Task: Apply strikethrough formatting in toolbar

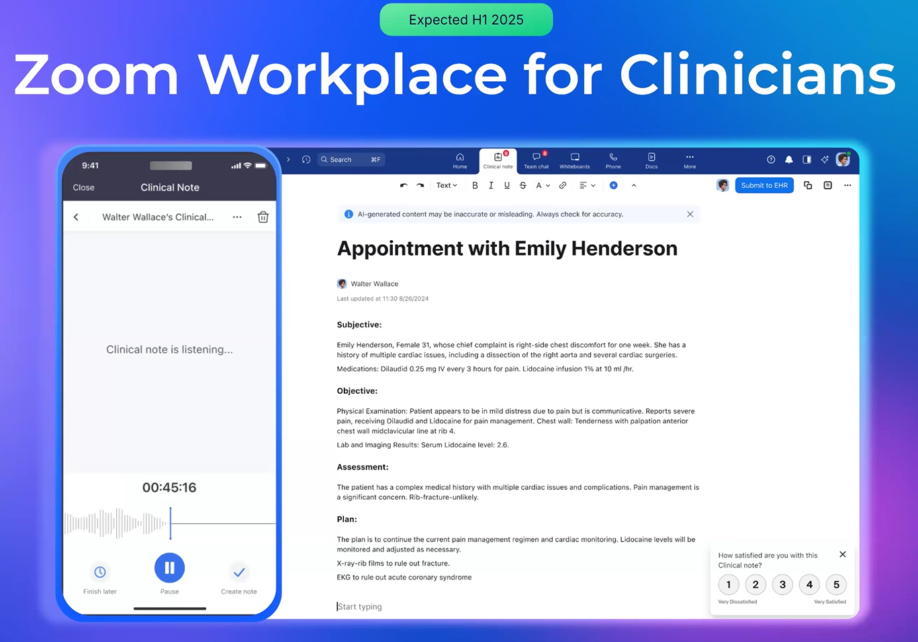Action: [x=522, y=186]
